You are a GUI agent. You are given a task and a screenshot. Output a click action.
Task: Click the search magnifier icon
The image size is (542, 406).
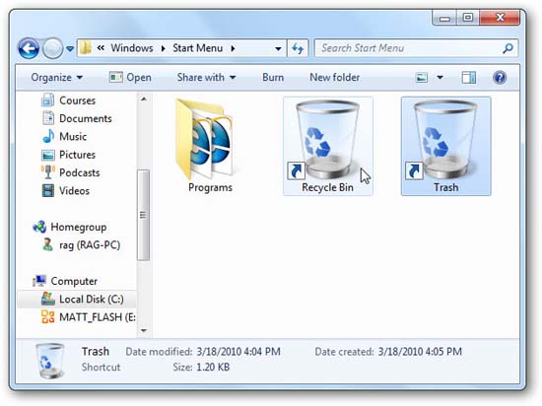pyautogui.click(x=508, y=48)
